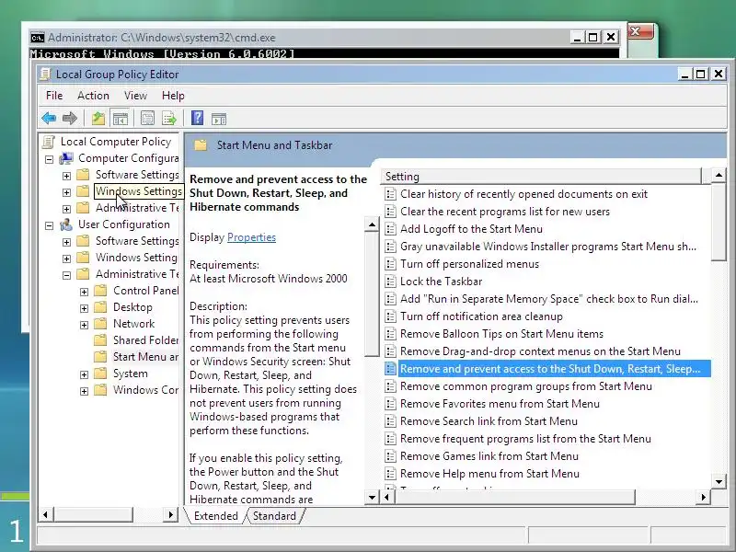The image size is (736, 552).
Task: Click the Properties toolbar icon
Action: (x=147, y=119)
